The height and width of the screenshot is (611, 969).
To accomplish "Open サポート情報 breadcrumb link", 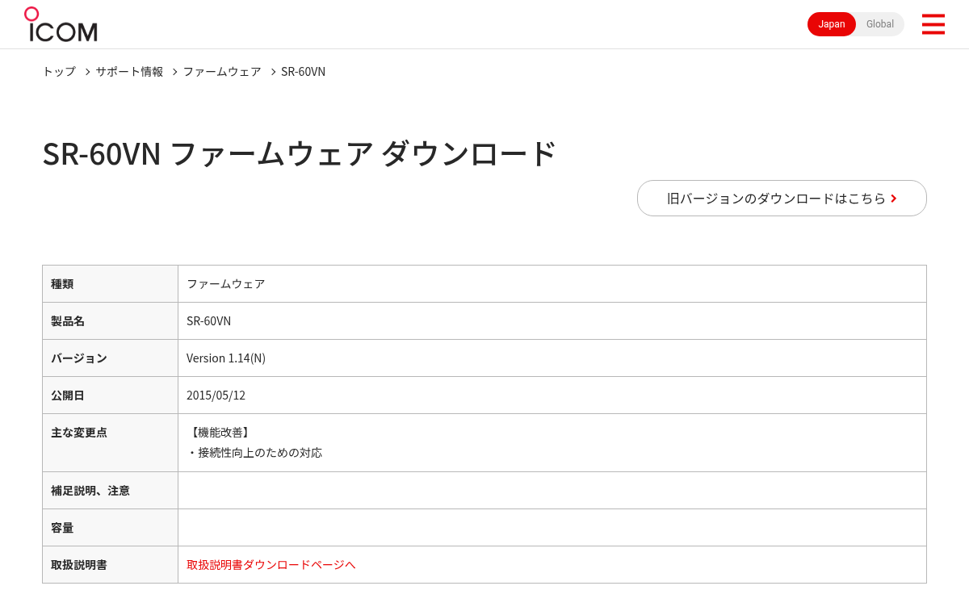I will (x=129, y=71).
